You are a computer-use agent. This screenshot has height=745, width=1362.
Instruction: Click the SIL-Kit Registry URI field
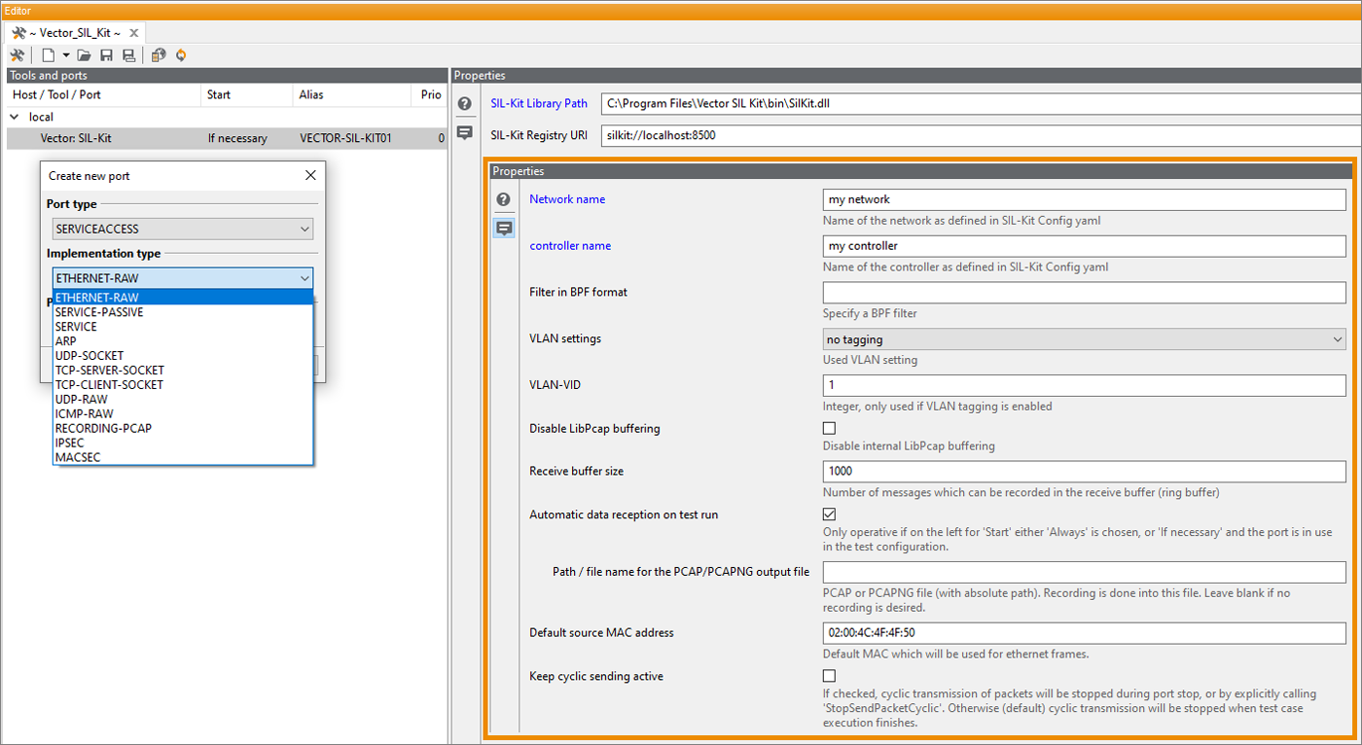(981, 135)
